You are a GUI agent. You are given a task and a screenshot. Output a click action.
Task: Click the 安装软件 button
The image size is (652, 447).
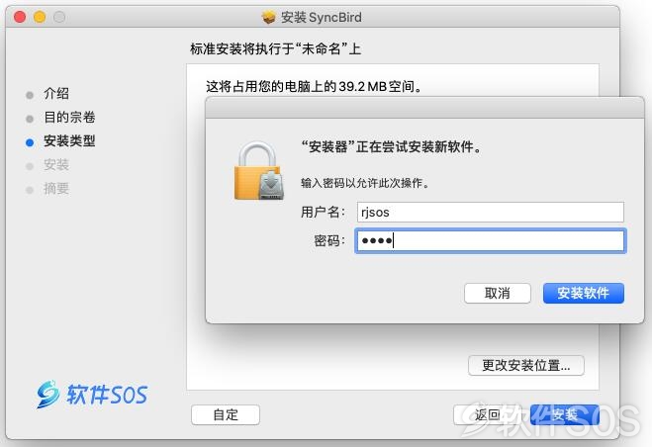point(584,293)
